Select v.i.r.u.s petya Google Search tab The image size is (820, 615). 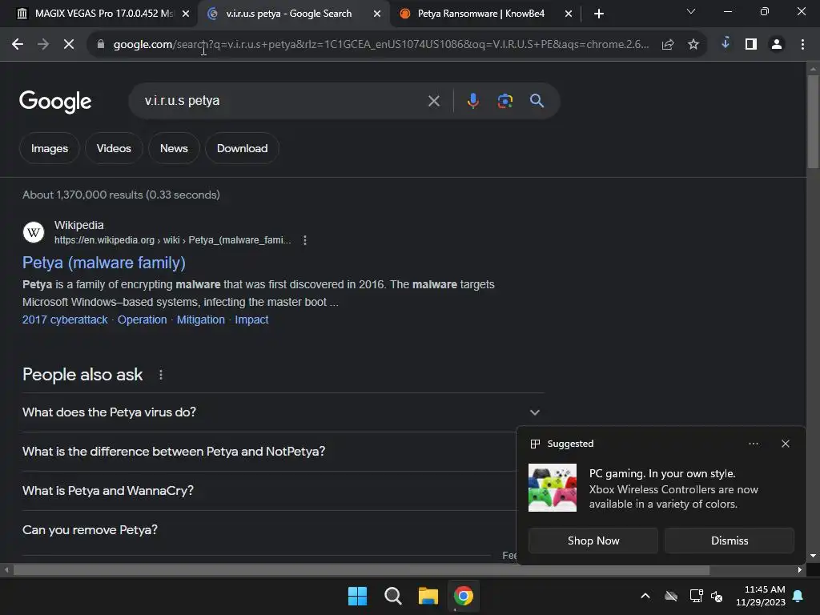point(288,14)
